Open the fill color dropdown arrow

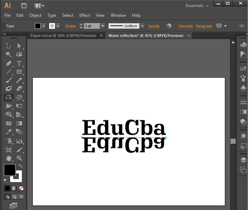point(44,26)
